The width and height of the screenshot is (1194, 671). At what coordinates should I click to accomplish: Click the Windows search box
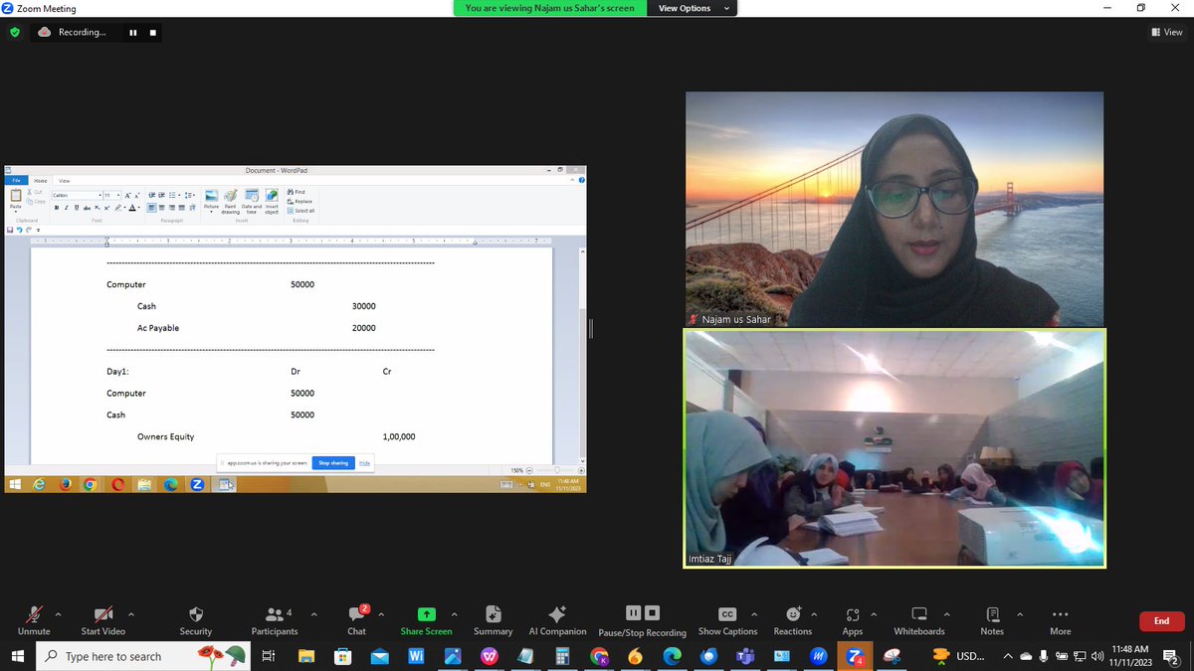(x=141, y=656)
